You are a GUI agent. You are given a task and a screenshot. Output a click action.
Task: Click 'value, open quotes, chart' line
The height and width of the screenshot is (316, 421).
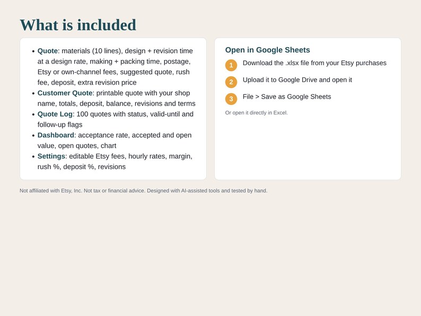pyautogui.click(x=77, y=146)
